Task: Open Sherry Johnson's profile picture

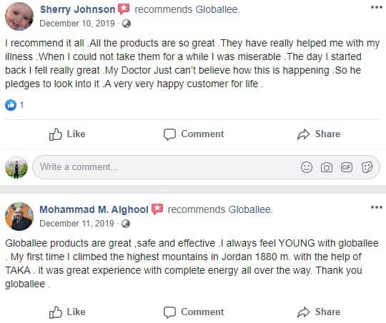Action: (x=19, y=16)
